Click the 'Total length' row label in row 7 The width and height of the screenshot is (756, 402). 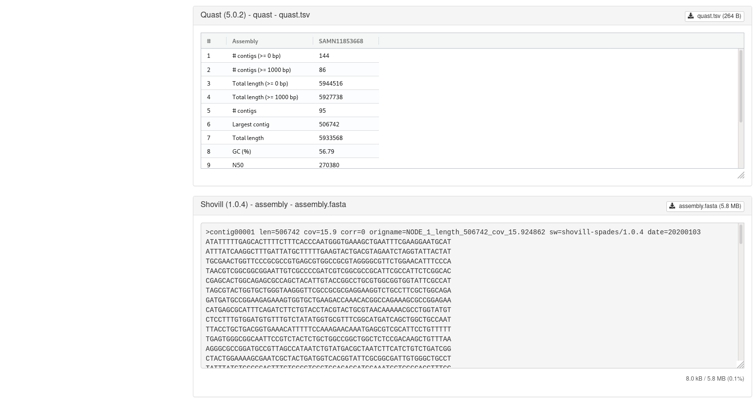pyautogui.click(x=248, y=138)
